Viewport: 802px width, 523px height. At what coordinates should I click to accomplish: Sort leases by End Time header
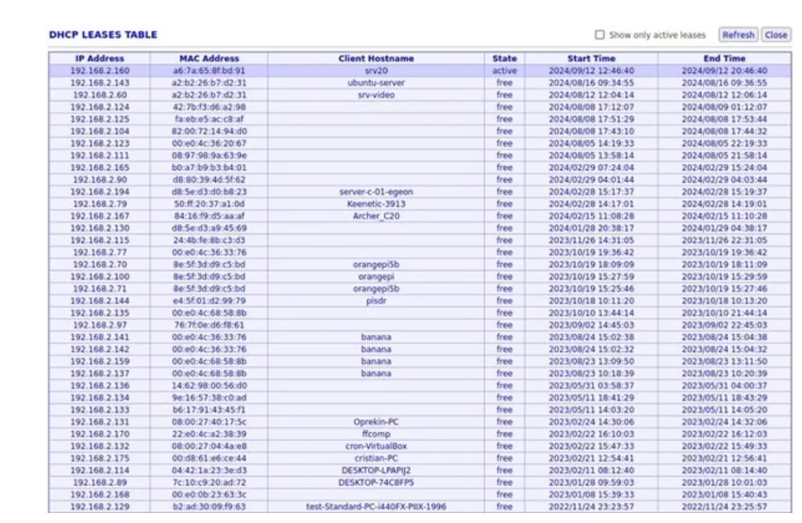coord(724,59)
